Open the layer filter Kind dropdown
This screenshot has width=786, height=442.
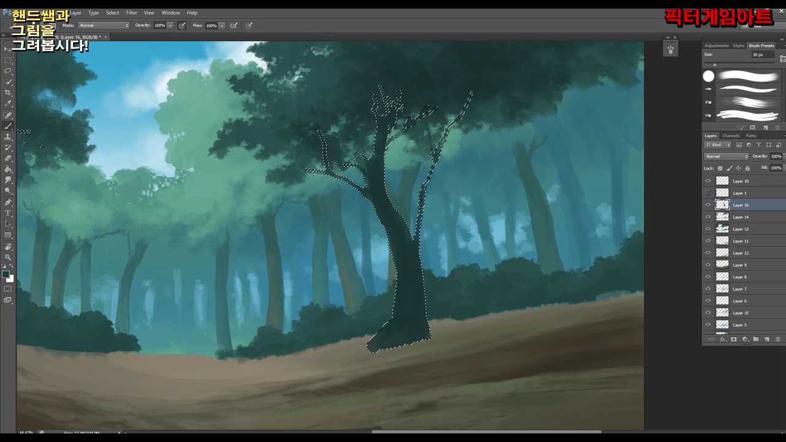(x=718, y=145)
